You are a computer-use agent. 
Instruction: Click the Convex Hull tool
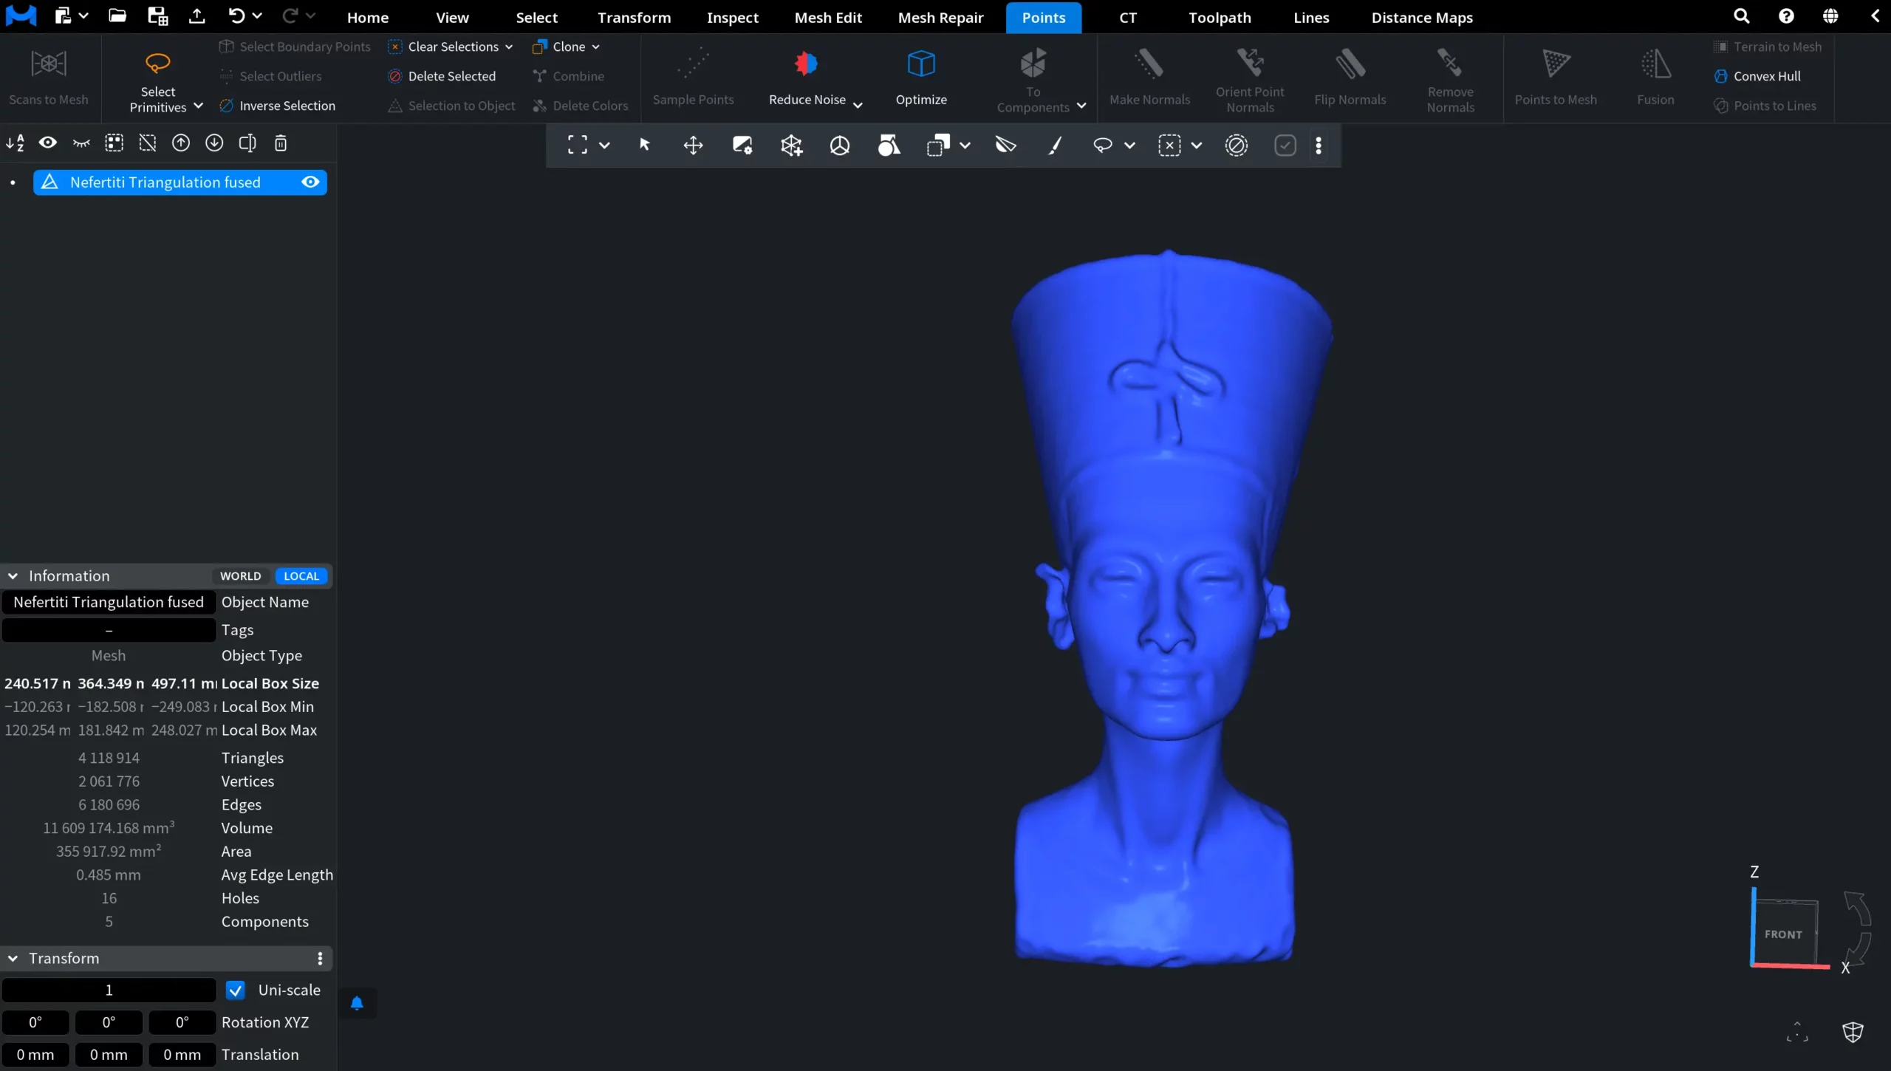point(1757,76)
